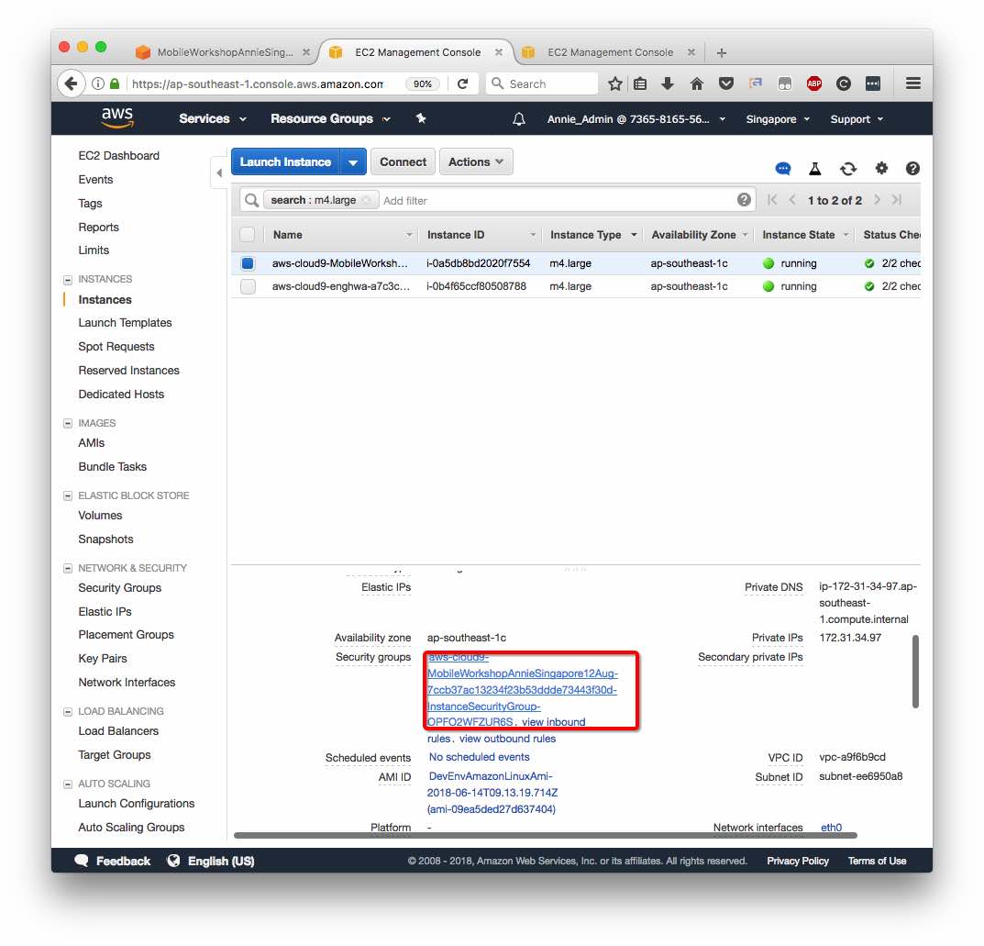Open the DevEnvAmazonLinuxAmi AMI link

click(492, 793)
